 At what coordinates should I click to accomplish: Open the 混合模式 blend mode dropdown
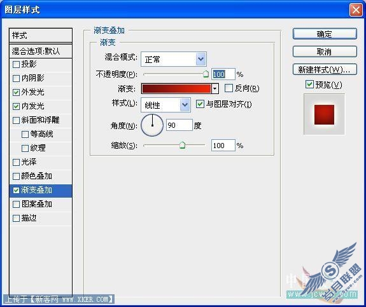point(201,59)
